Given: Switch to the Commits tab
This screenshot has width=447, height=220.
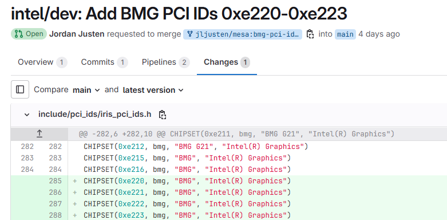Looking at the screenshot, I should 104,62.
